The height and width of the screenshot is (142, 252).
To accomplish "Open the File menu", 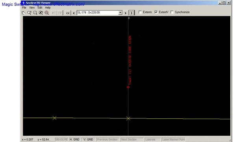I will click(24, 7).
